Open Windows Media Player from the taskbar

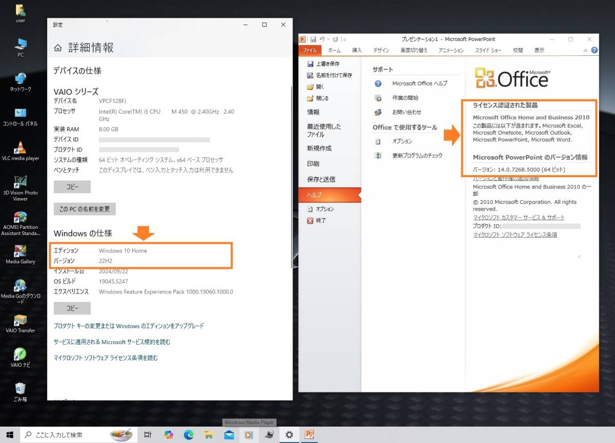coord(249,435)
